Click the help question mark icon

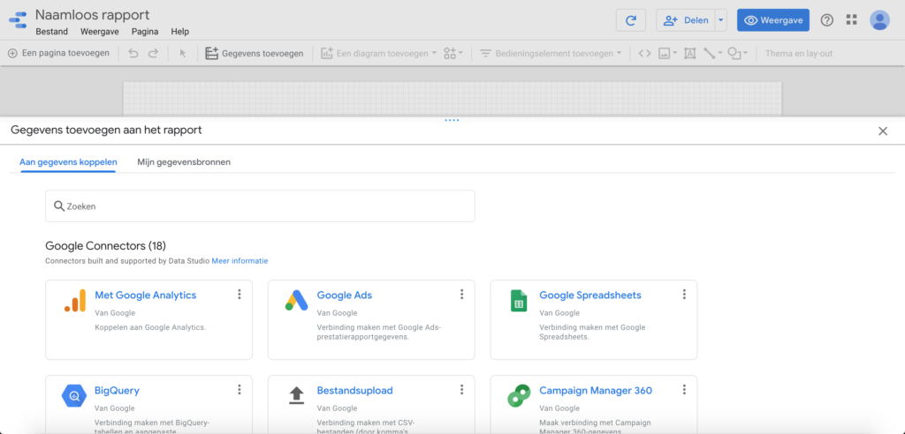pyautogui.click(x=827, y=20)
